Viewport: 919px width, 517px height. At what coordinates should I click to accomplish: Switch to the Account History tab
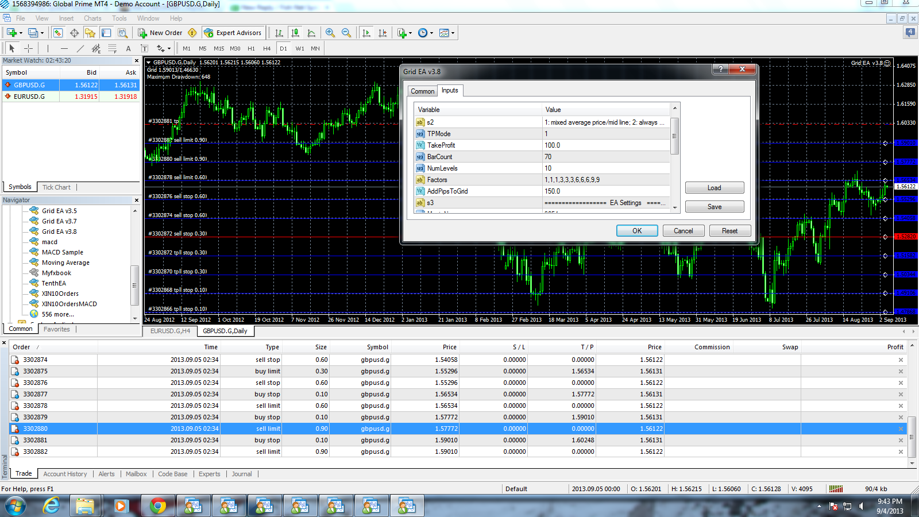coord(65,474)
